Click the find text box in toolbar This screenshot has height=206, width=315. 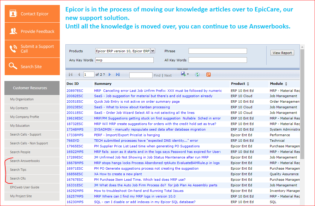141,75
